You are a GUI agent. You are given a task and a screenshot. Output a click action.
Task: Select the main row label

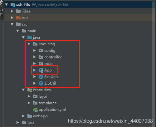(32, 31)
